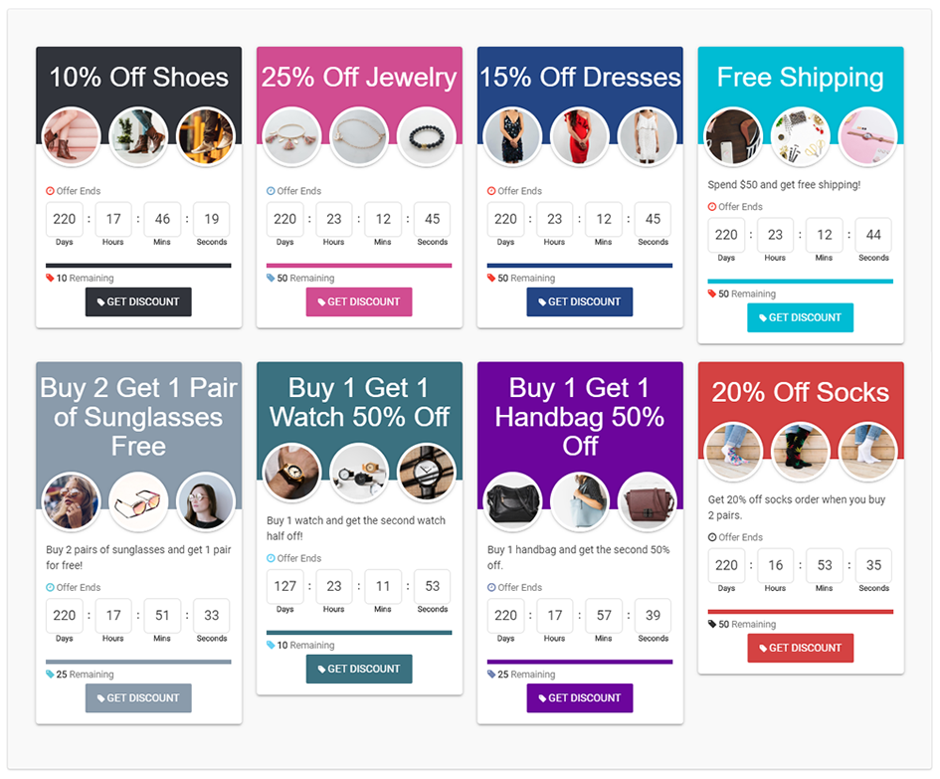
Task: Click the clock icon on the Free Shipping card
Action: [712, 207]
